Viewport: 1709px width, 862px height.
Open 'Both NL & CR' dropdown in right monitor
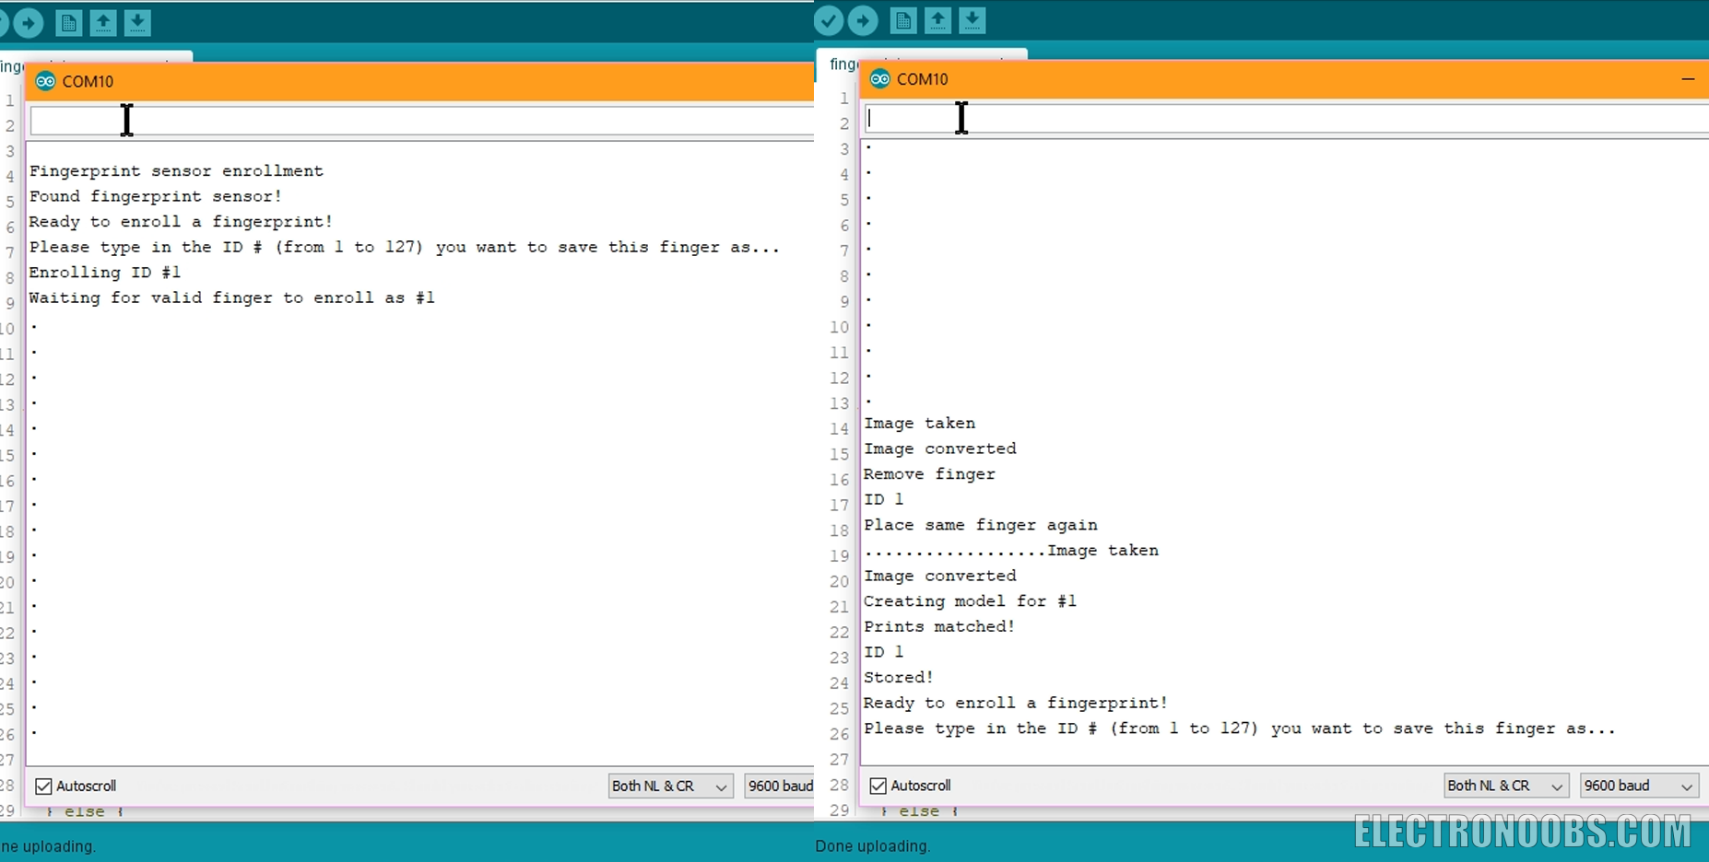[1505, 786]
